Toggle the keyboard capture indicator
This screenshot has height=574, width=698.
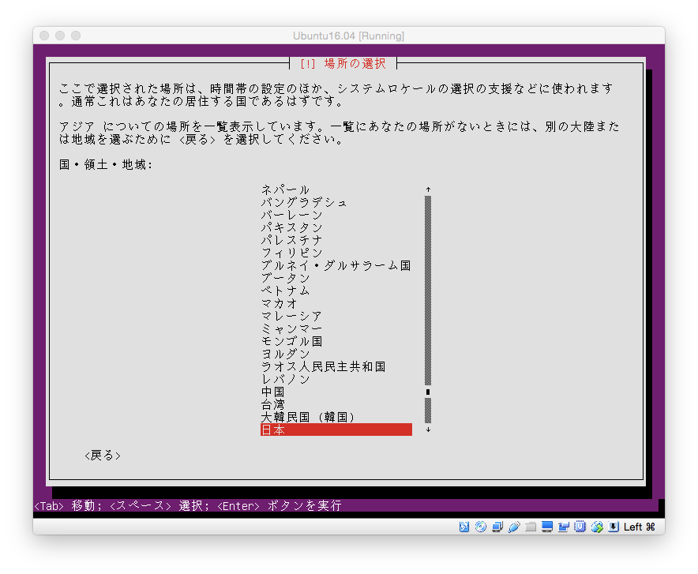pyautogui.click(x=614, y=527)
